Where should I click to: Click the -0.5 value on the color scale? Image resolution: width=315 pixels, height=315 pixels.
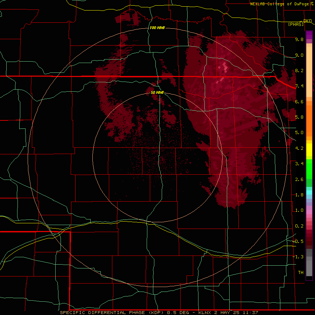click(298, 241)
